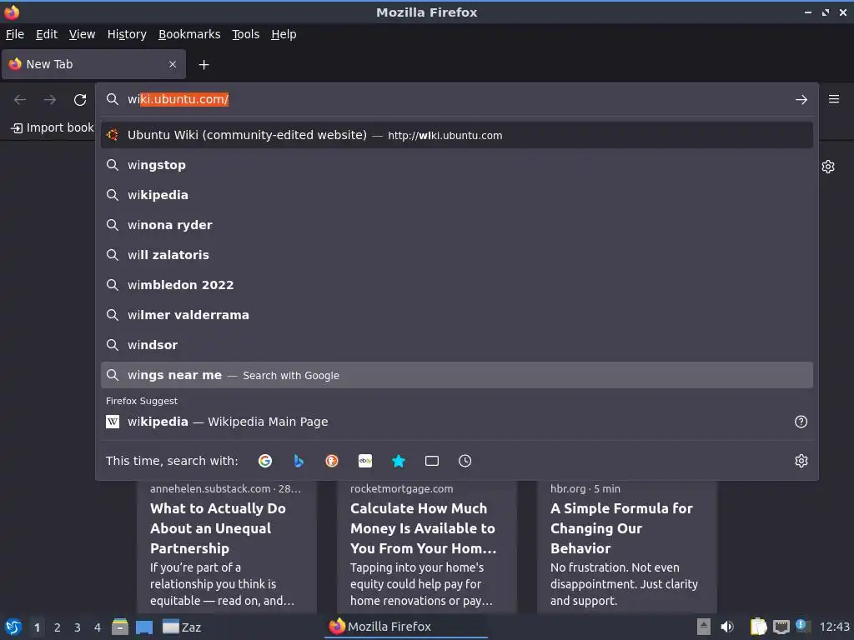Click the Go arrow in address bar
Image resolution: width=854 pixels, height=640 pixels.
click(801, 100)
